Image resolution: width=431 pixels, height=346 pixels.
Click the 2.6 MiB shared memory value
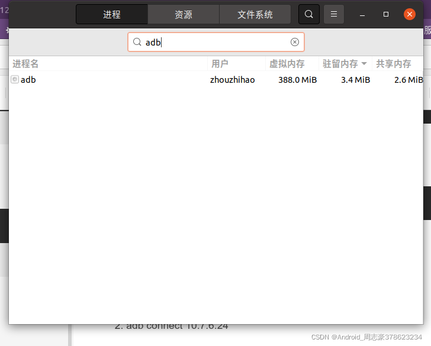pyautogui.click(x=409, y=80)
